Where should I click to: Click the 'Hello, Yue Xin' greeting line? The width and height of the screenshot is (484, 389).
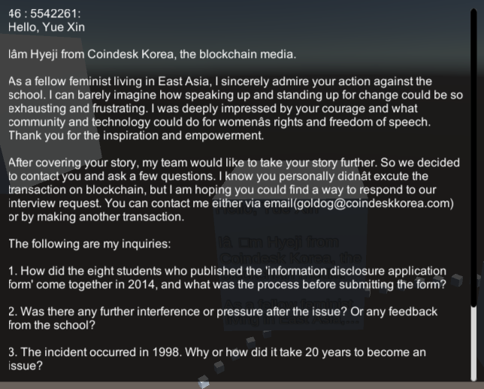(47, 27)
